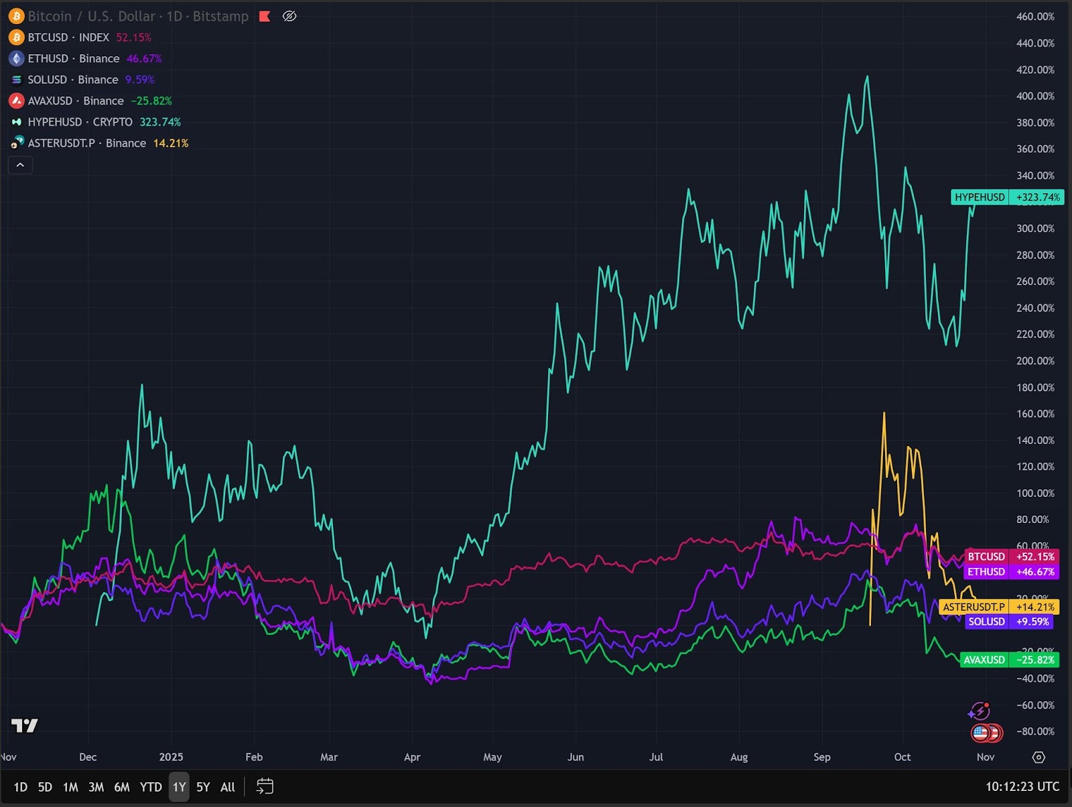This screenshot has height=807, width=1072.
Task: Select the HYPEHUSD · CRYPTO legend entry
Action: tap(80, 122)
